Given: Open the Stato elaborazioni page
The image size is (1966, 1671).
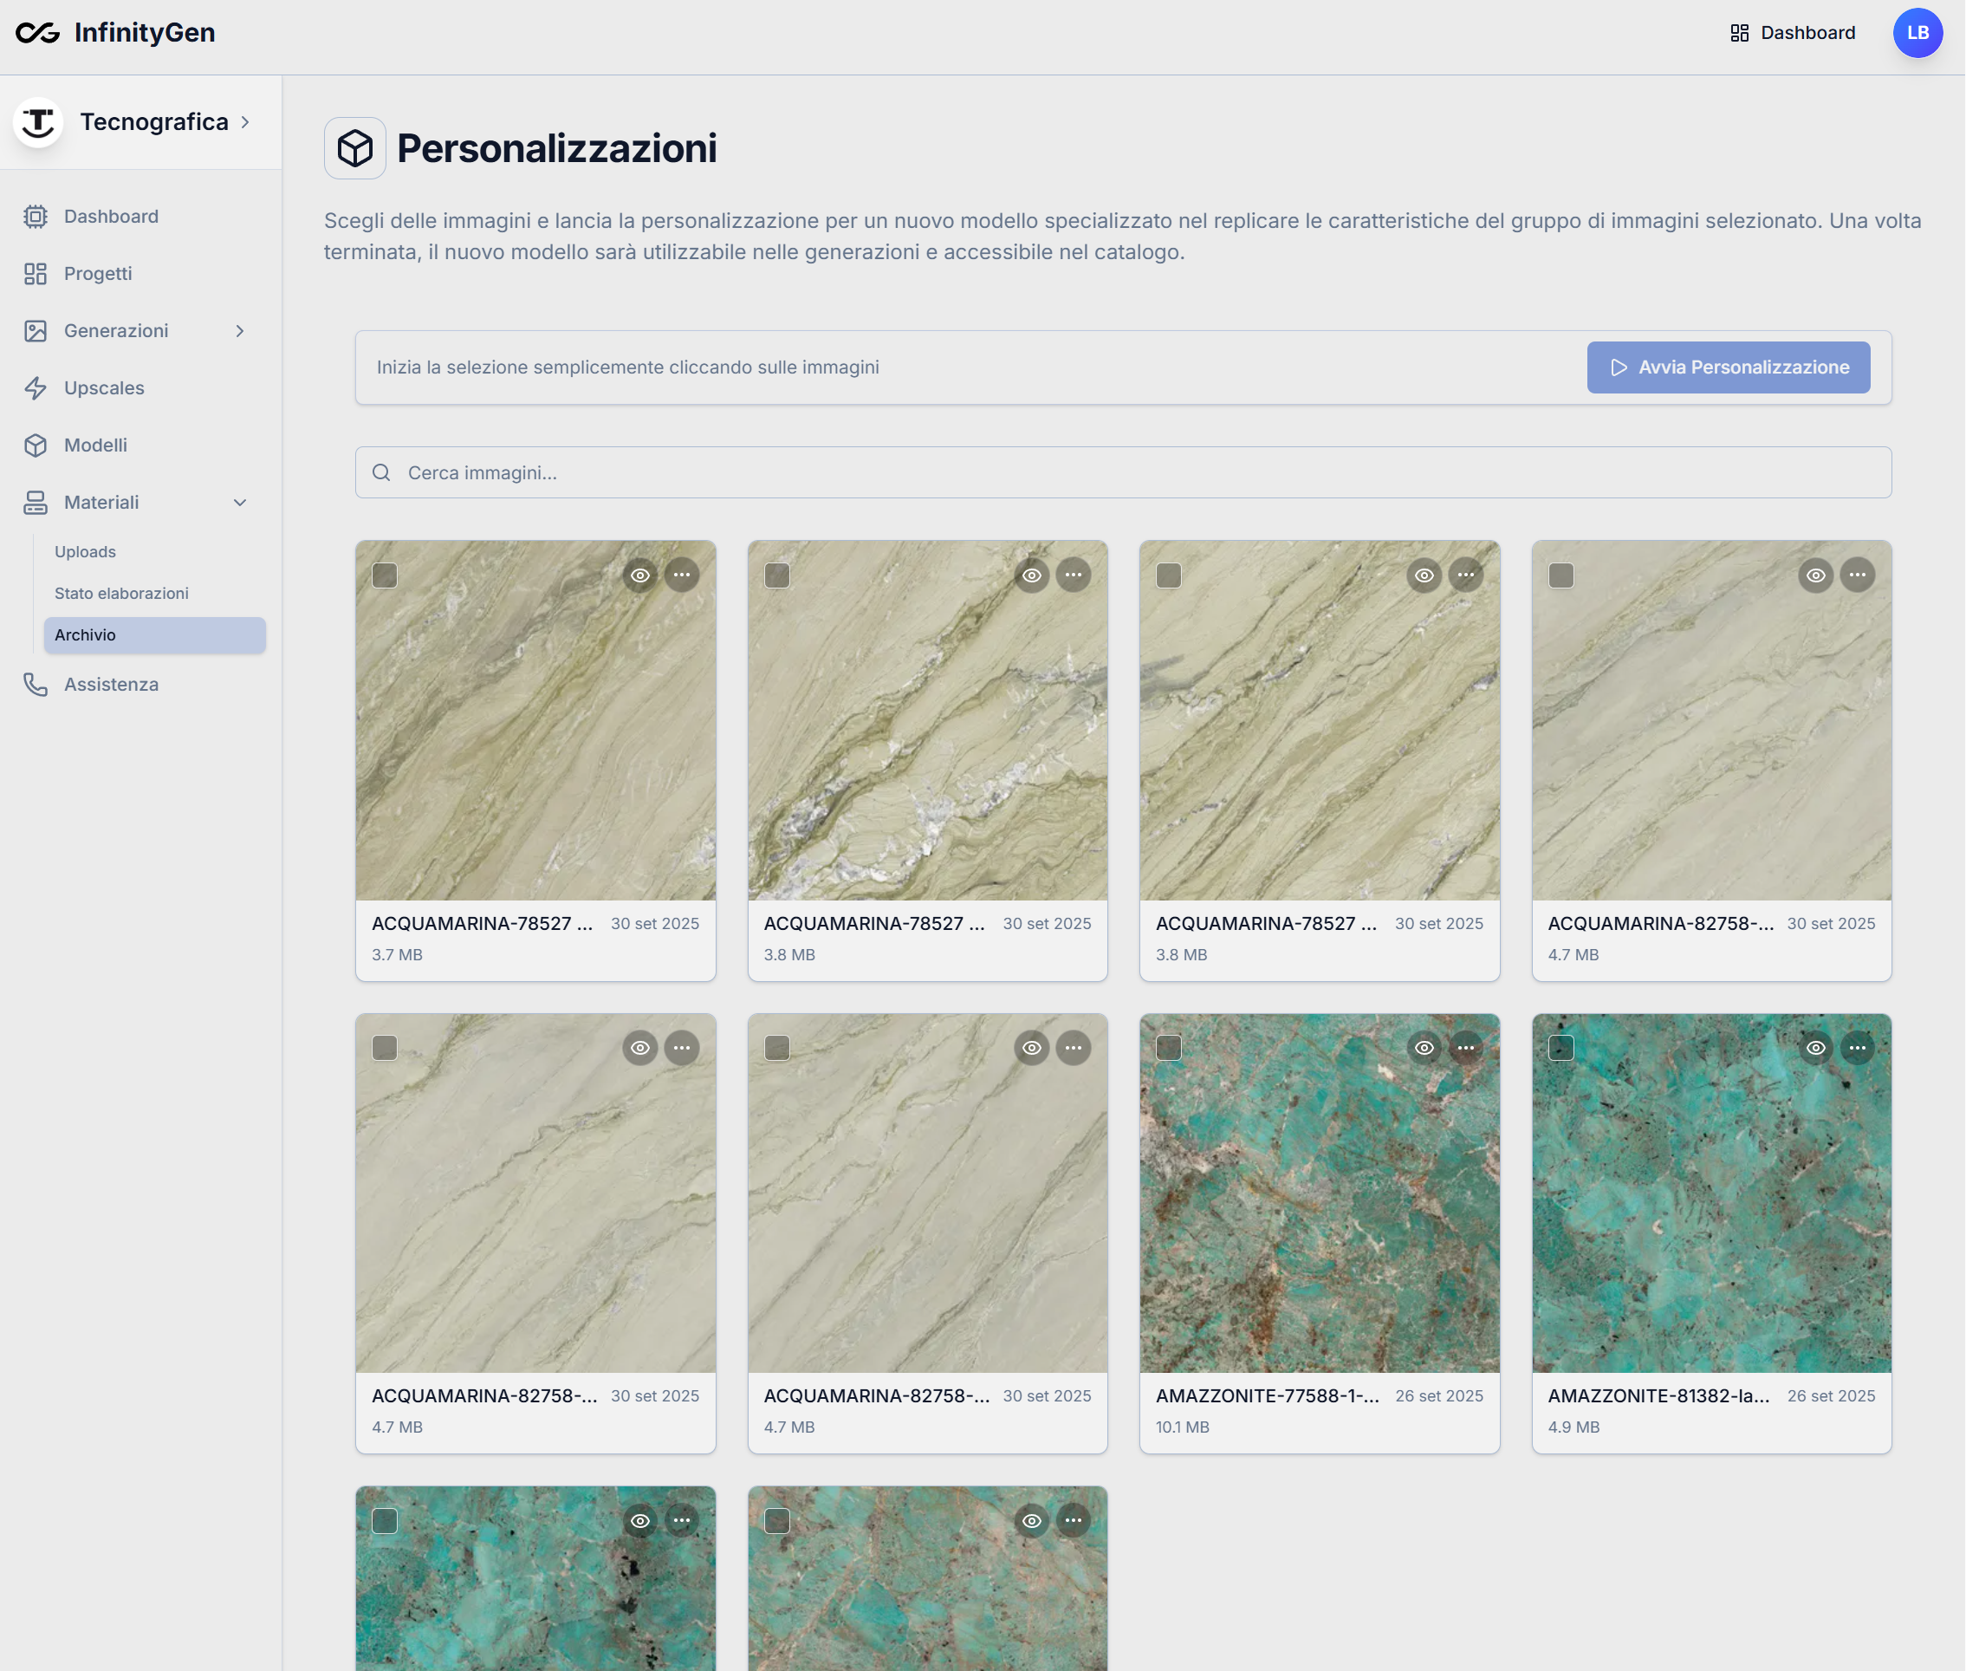Looking at the screenshot, I should point(121,593).
